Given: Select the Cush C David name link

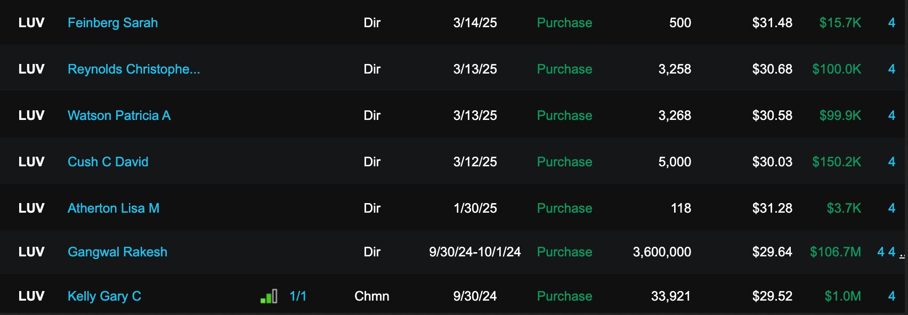Looking at the screenshot, I should click(108, 162).
